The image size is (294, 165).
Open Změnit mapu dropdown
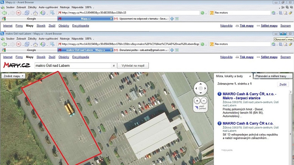(x=13, y=76)
